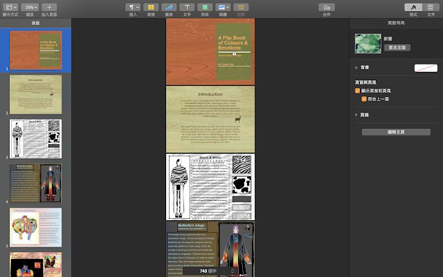The height and width of the screenshot is (277, 443).
Task: Click the Comment icon in toolbar
Action: 241,8
